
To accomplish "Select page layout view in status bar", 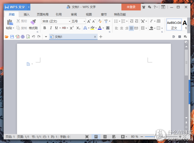I will 96,137.
